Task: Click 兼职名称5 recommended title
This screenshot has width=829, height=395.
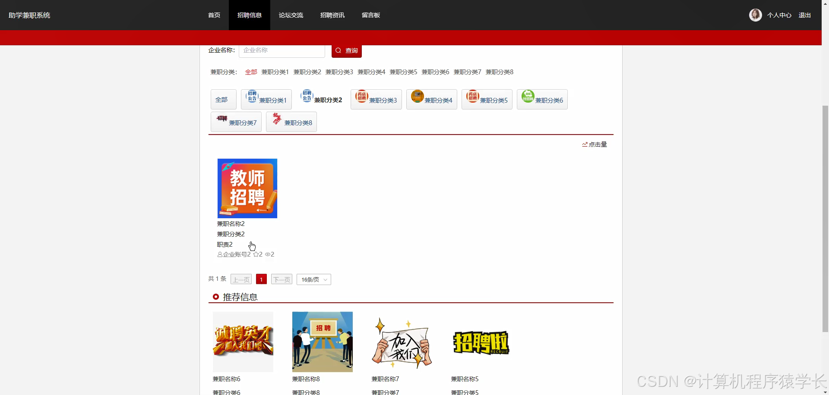Action: point(465,379)
